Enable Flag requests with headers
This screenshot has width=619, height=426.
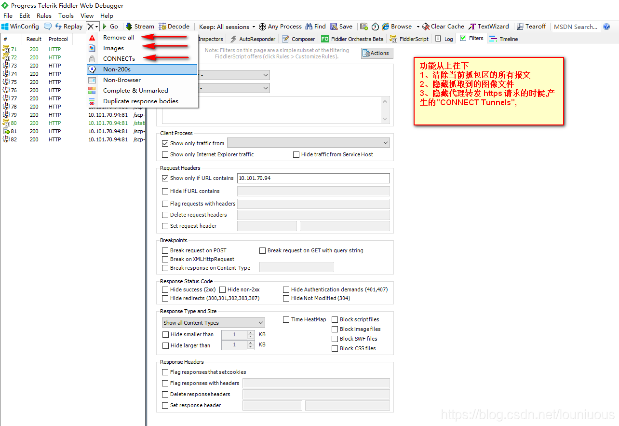point(165,204)
